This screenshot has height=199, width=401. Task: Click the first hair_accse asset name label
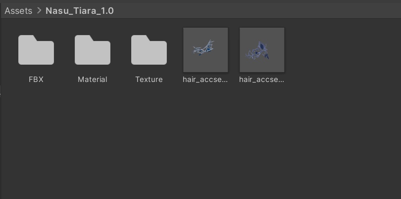pyautogui.click(x=205, y=80)
